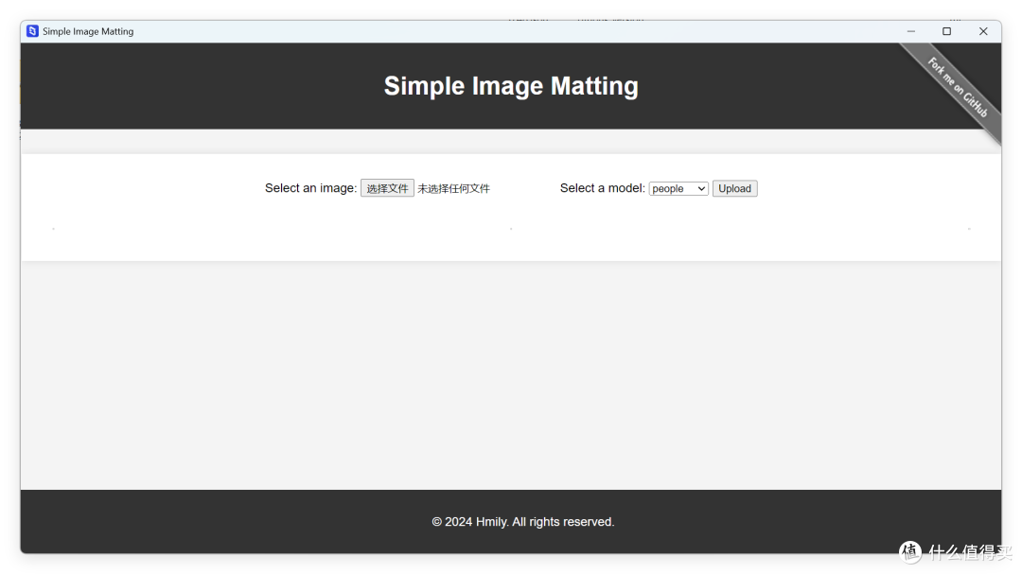Viewport: 1022px width, 574px height.
Task: Click the 2024 Hmily copyright footer text
Action: (x=523, y=522)
